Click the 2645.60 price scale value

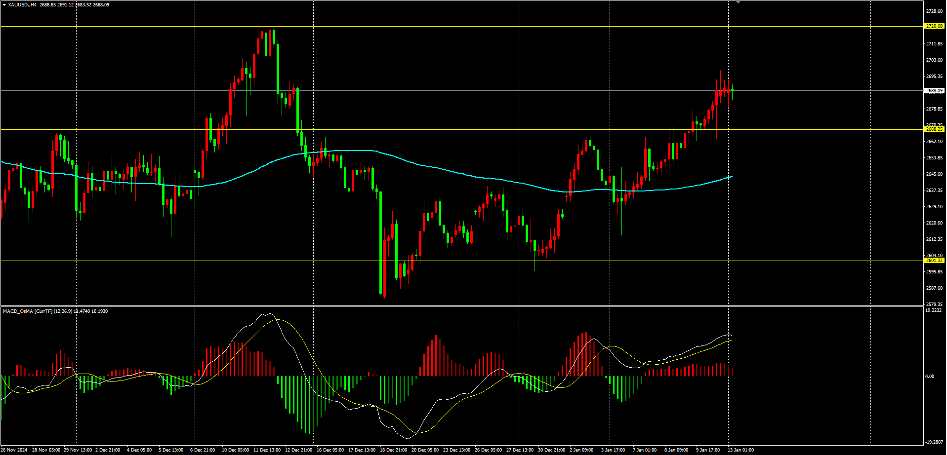[x=934, y=174]
